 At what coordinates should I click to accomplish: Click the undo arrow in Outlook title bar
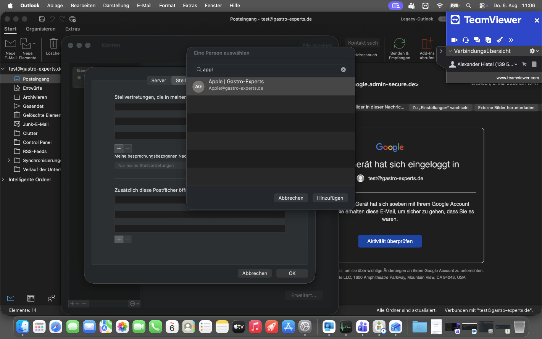pos(52,19)
